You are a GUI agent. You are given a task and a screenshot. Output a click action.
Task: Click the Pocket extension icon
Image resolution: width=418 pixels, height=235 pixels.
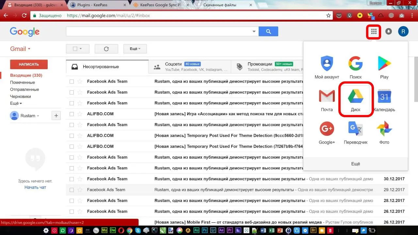(340, 15)
